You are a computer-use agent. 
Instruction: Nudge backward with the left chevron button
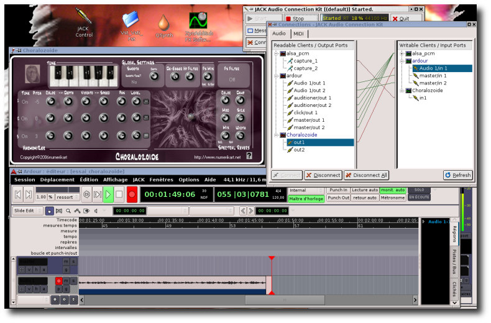(243, 211)
